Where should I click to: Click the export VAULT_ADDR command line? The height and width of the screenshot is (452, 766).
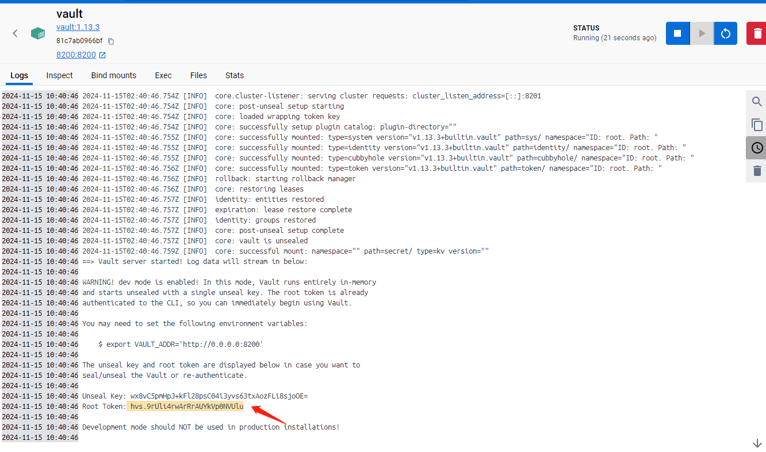(181, 344)
